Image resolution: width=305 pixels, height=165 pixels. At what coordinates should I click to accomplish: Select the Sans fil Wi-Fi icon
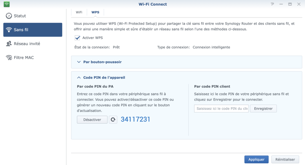pyautogui.click(x=9, y=30)
